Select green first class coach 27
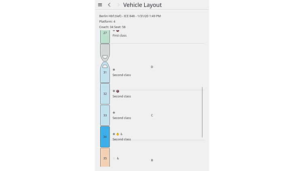Image resolution: width=304 pixels, height=171 pixels. tap(105, 36)
